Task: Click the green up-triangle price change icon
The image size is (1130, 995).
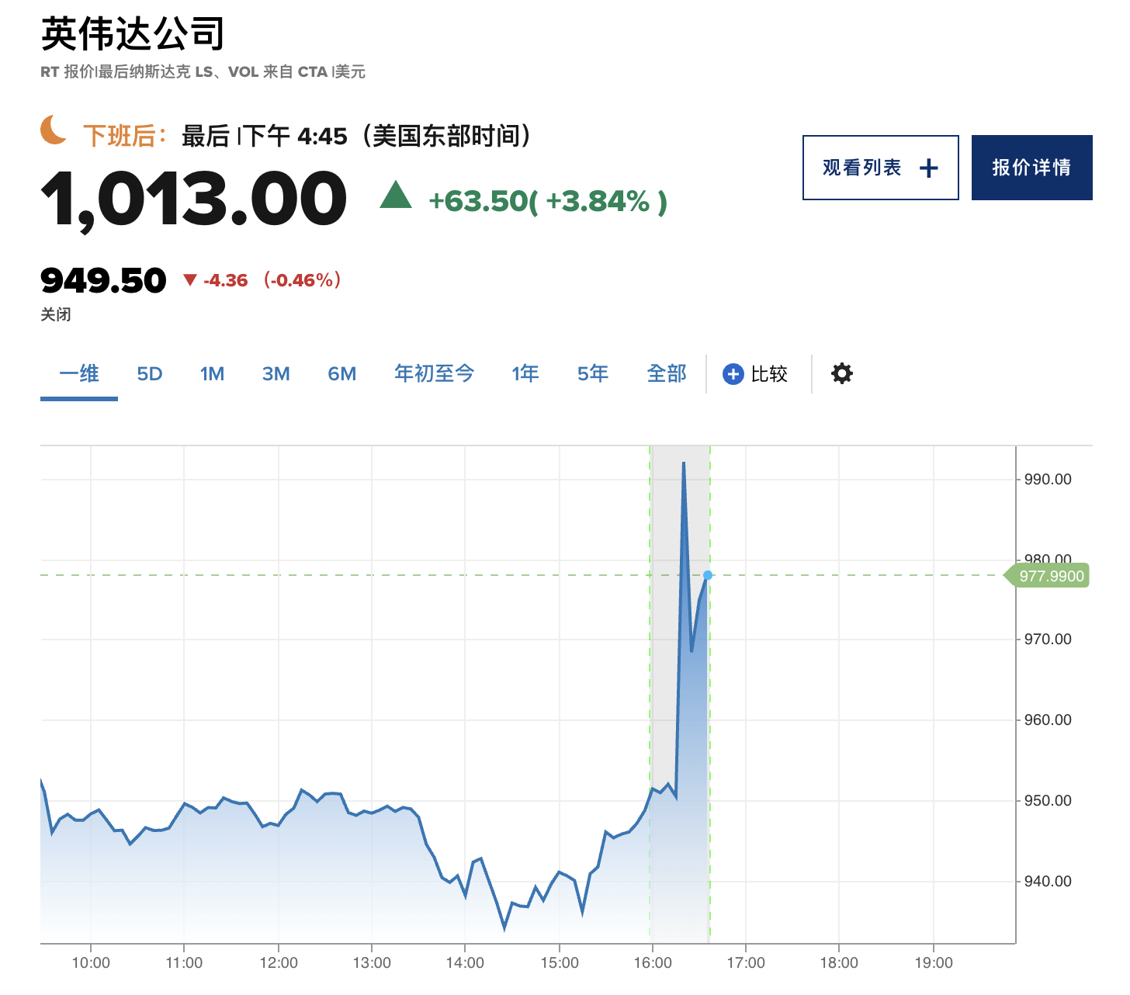Action: (x=396, y=195)
